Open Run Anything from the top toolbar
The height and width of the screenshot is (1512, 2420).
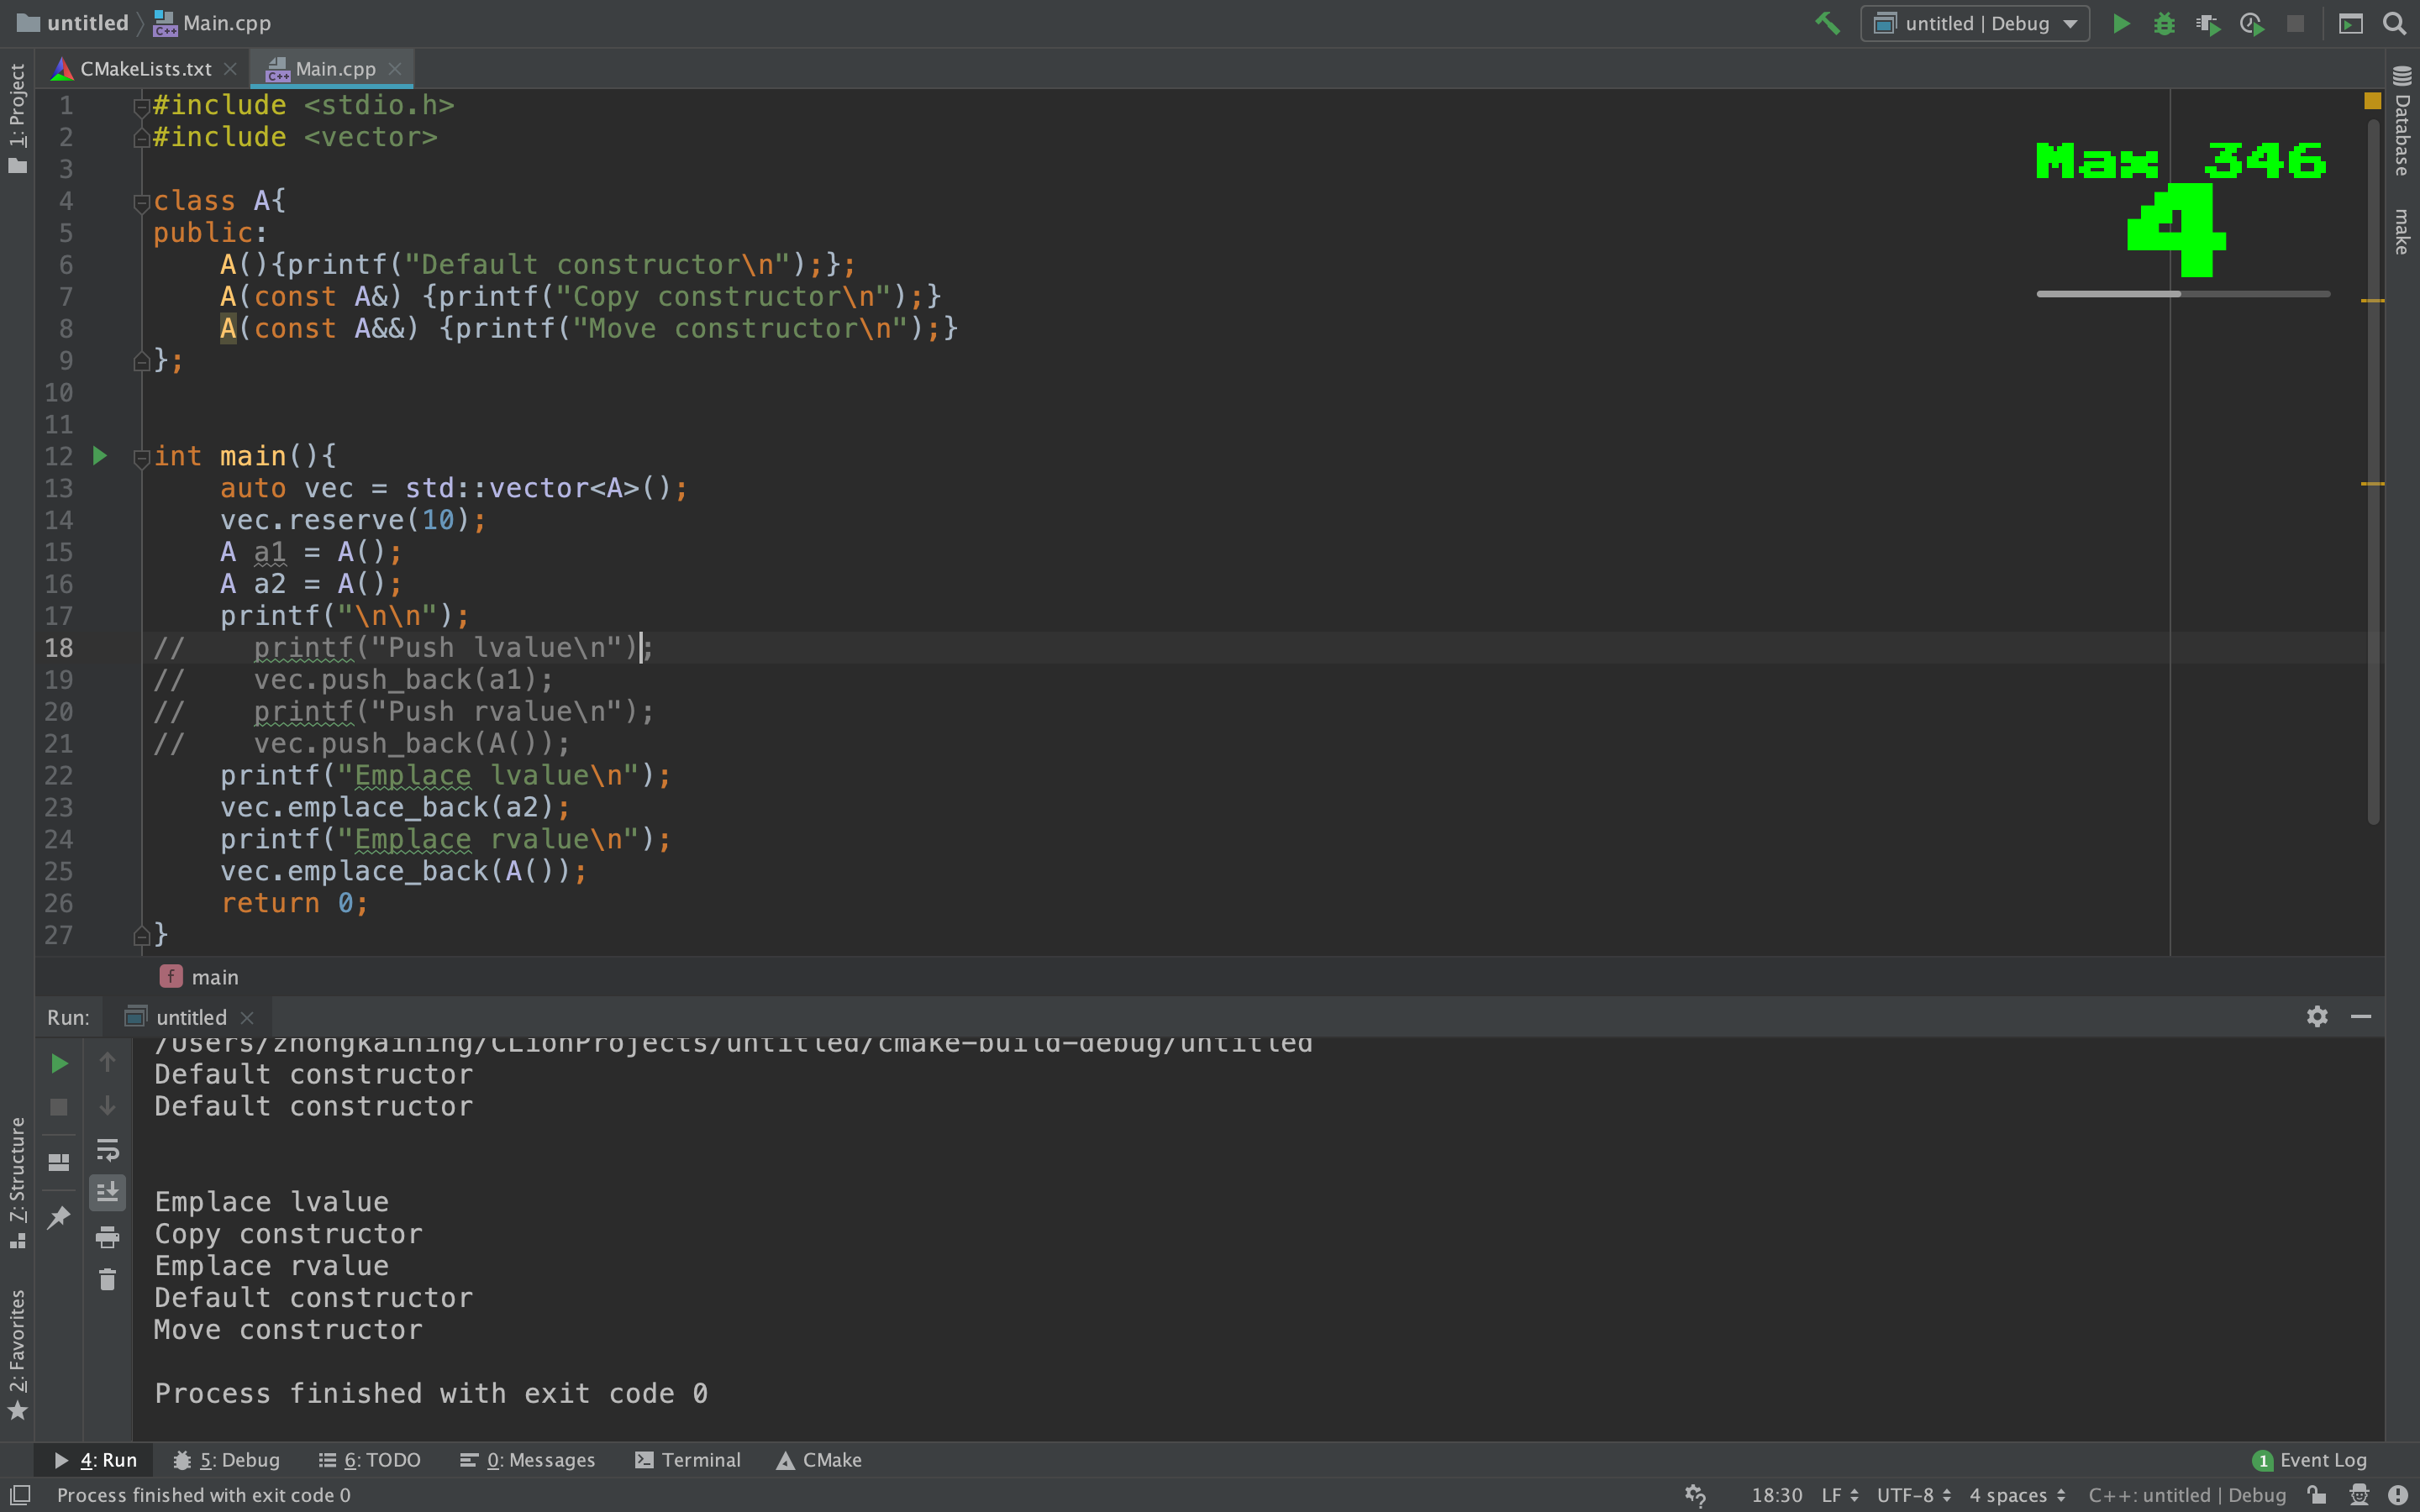tap(2351, 23)
